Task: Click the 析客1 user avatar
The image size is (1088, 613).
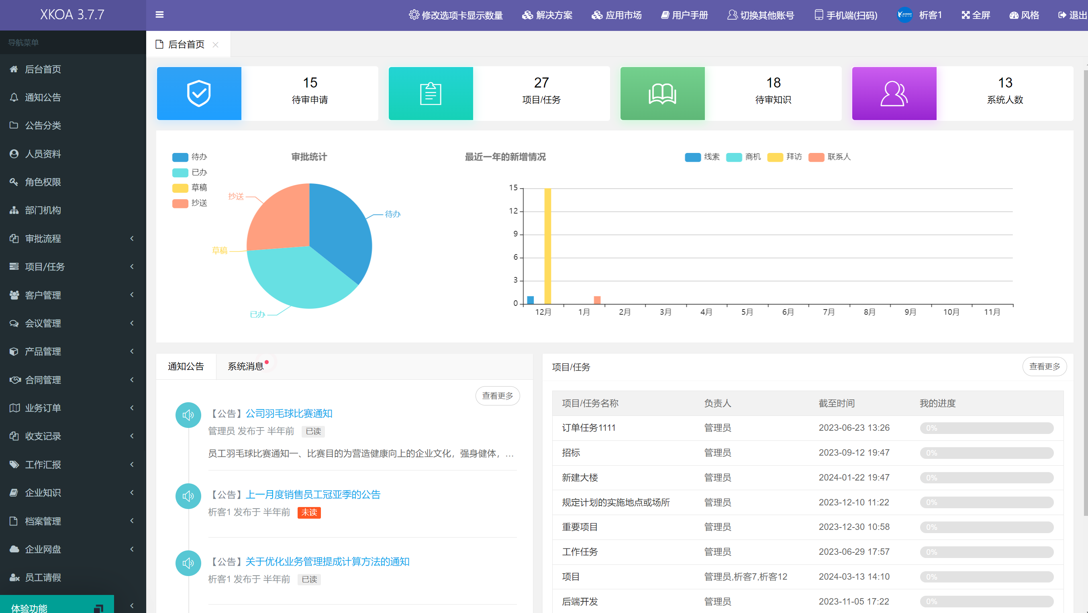Action: pyautogui.click(x=905, y=15)
